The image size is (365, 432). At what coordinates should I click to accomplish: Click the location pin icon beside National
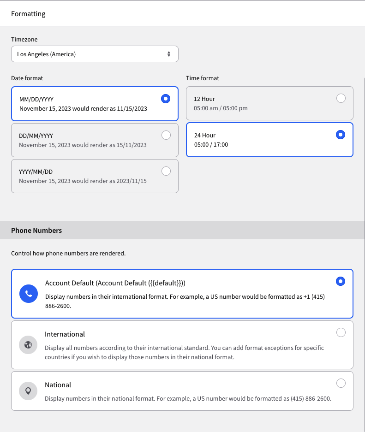point(28,391)
